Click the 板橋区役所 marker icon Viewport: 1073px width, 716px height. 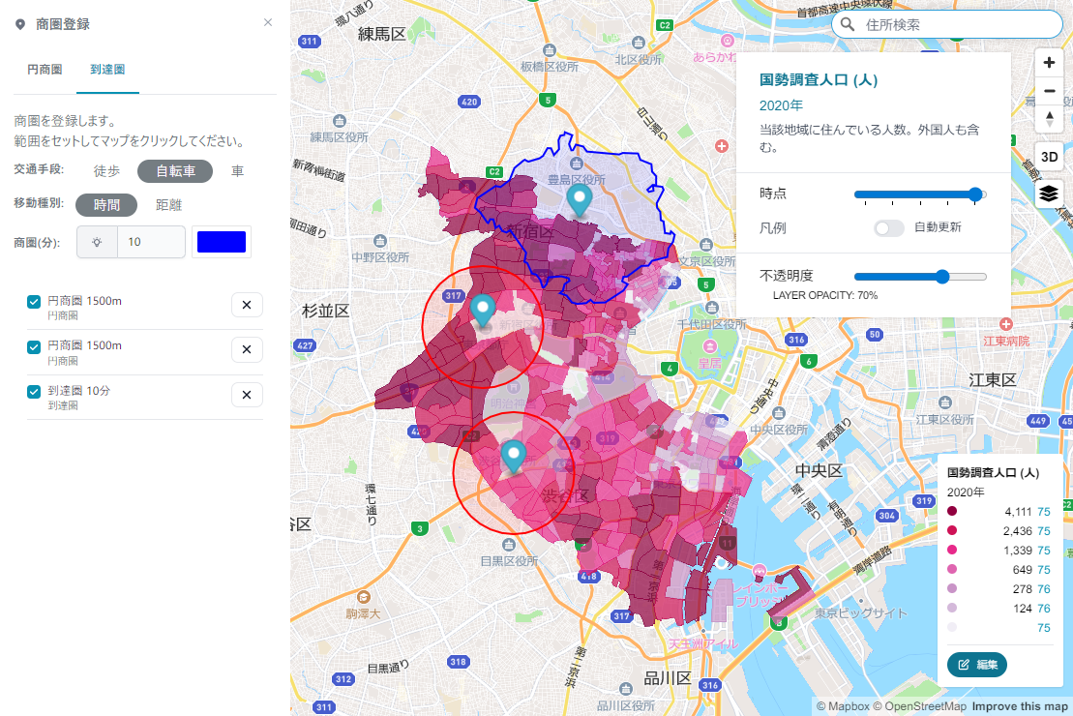(x=549, y=50)
